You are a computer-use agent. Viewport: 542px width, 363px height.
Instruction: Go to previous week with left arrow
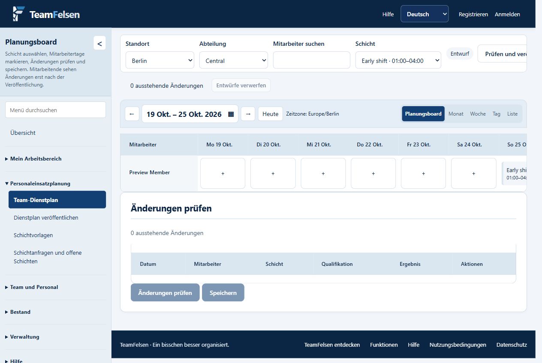click(x=132, y=114)
